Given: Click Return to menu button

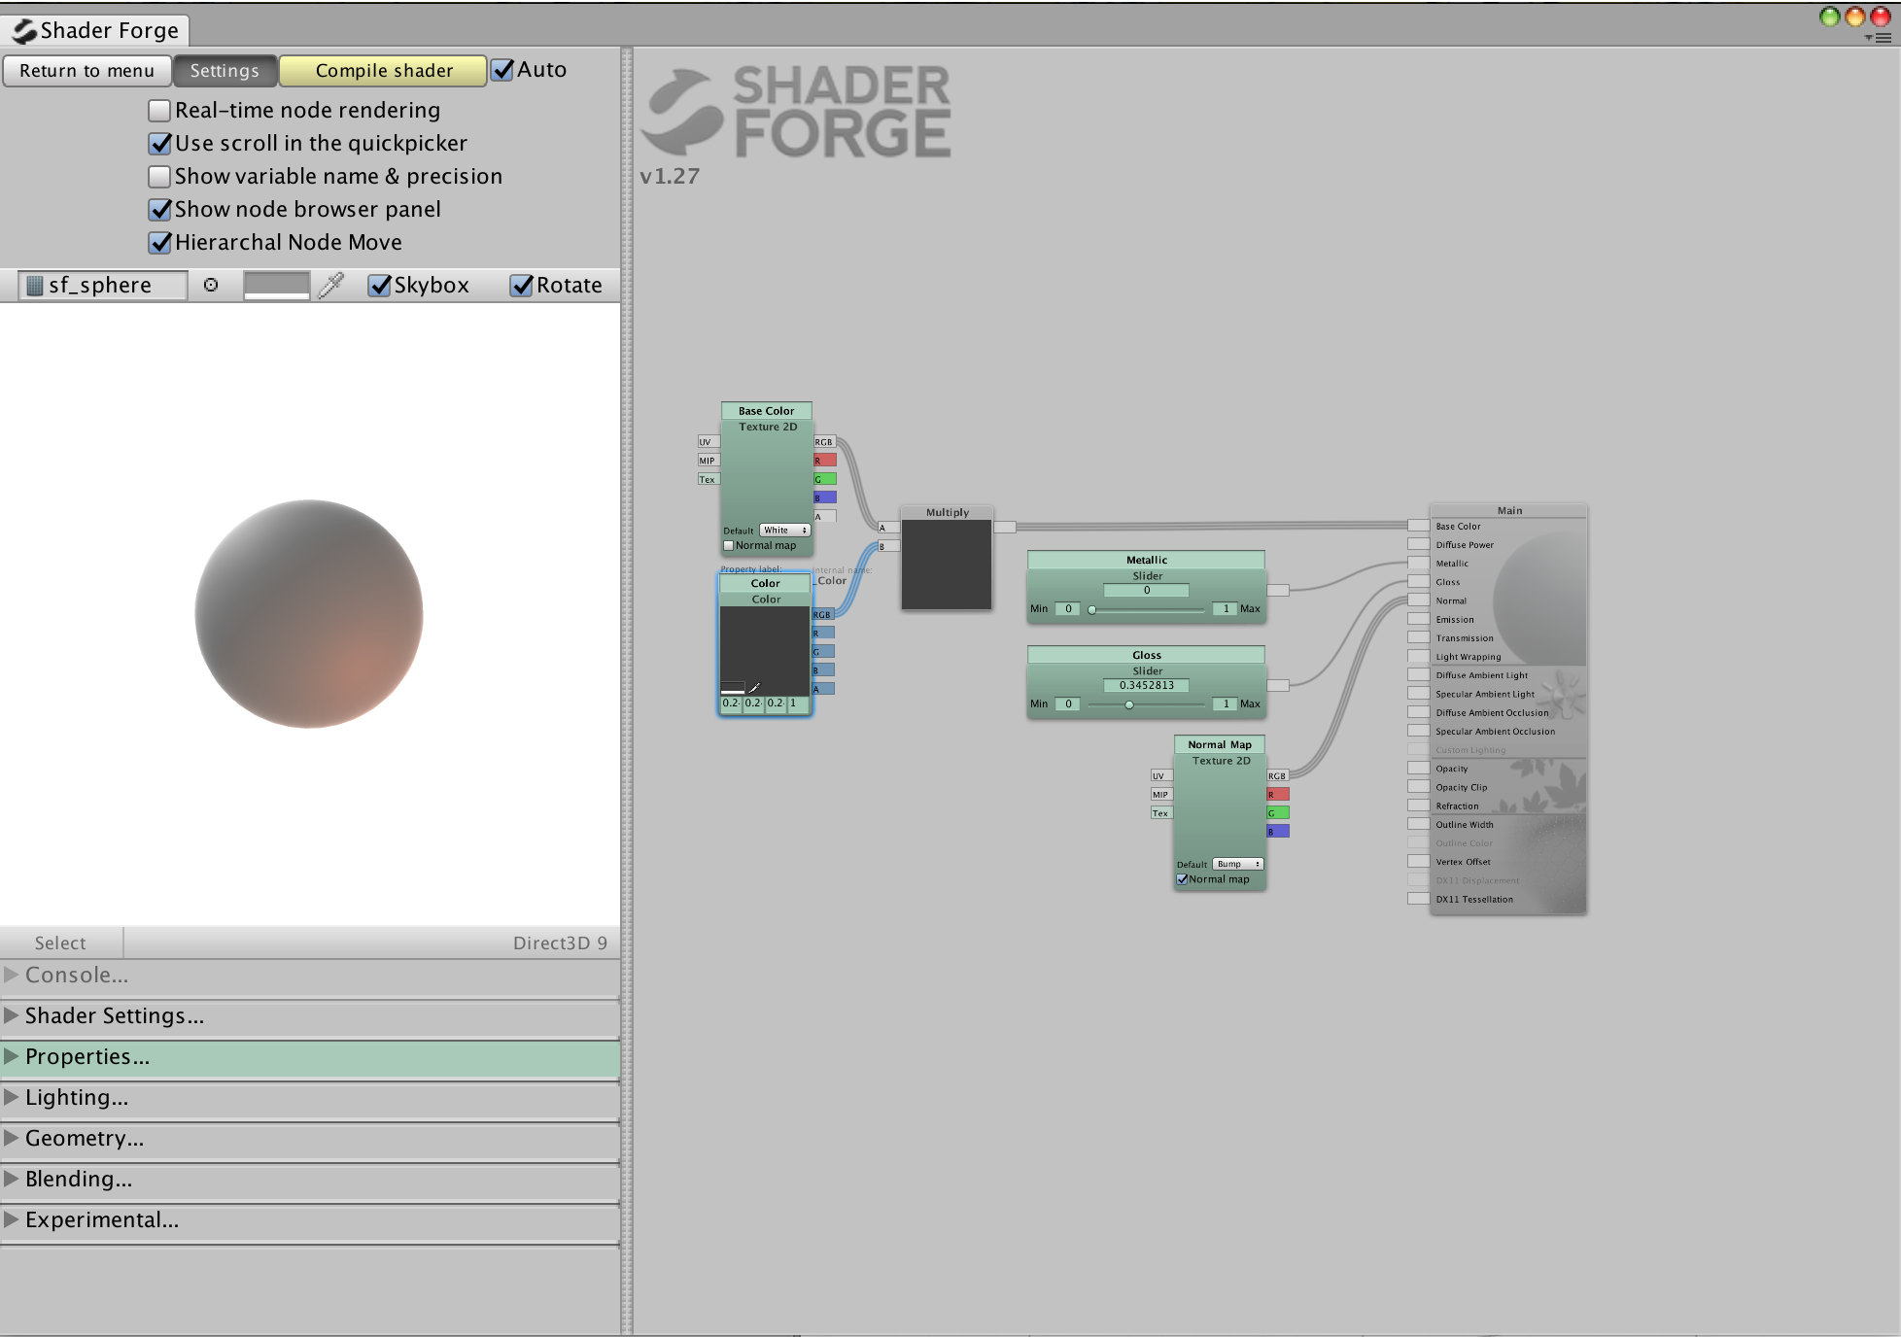Looking at the screenshot, I should [x=86, y=71].
